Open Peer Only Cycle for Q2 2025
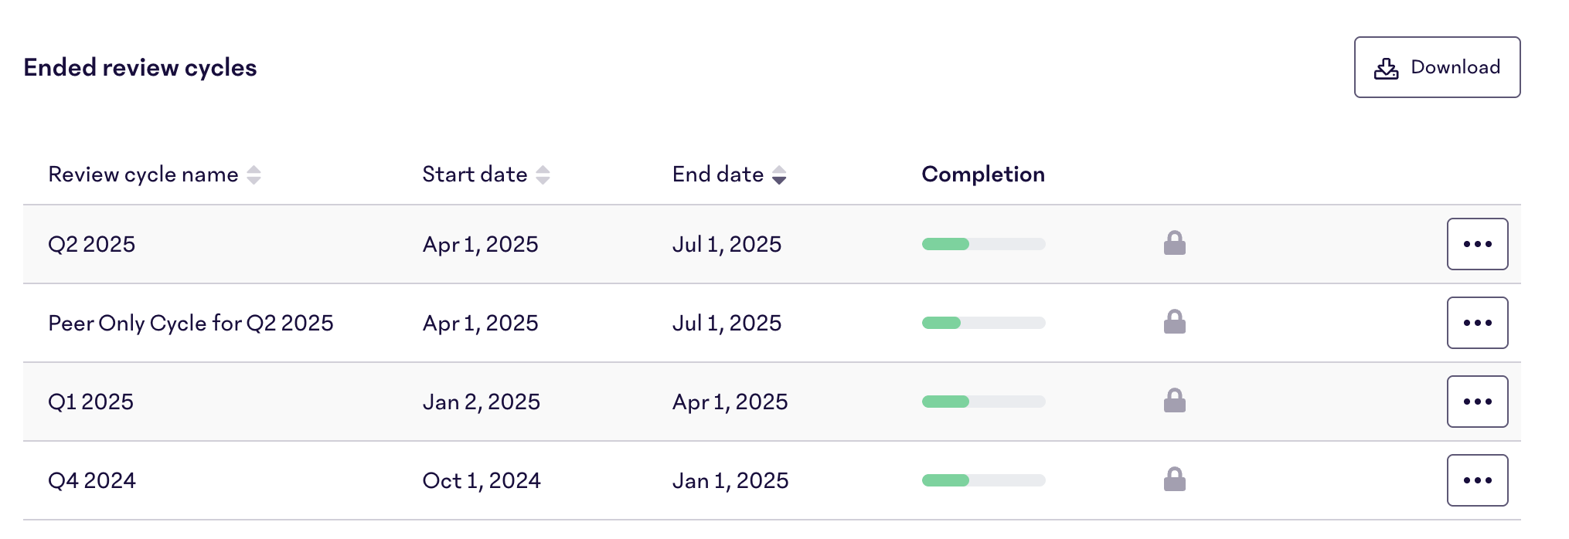Viewport: 1569px width, 539px height. click(190, 323)
